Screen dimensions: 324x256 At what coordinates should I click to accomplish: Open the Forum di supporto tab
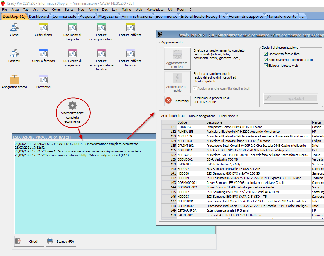click(x=246, y=16)
